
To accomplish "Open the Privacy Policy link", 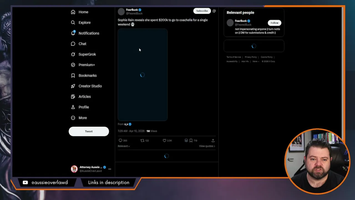I will point(251,57).
